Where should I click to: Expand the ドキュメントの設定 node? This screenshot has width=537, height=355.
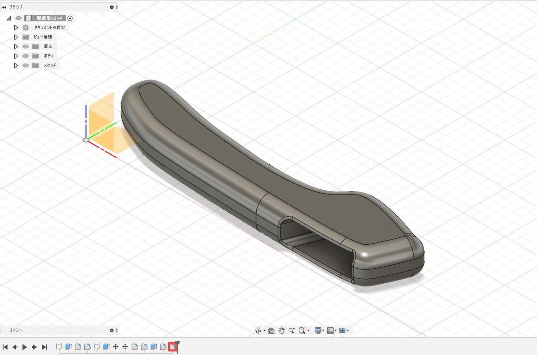point(16,28)
